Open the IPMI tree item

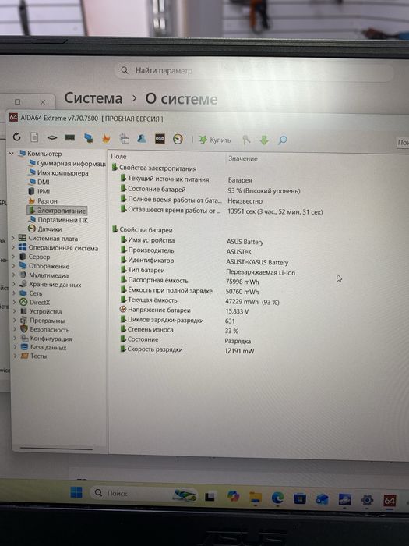coord(39,191)
